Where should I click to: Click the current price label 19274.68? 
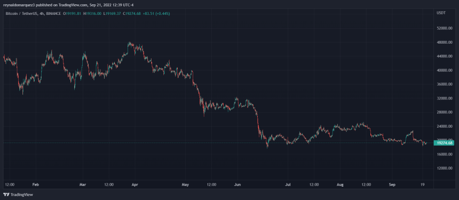click(x=445, y=143)
